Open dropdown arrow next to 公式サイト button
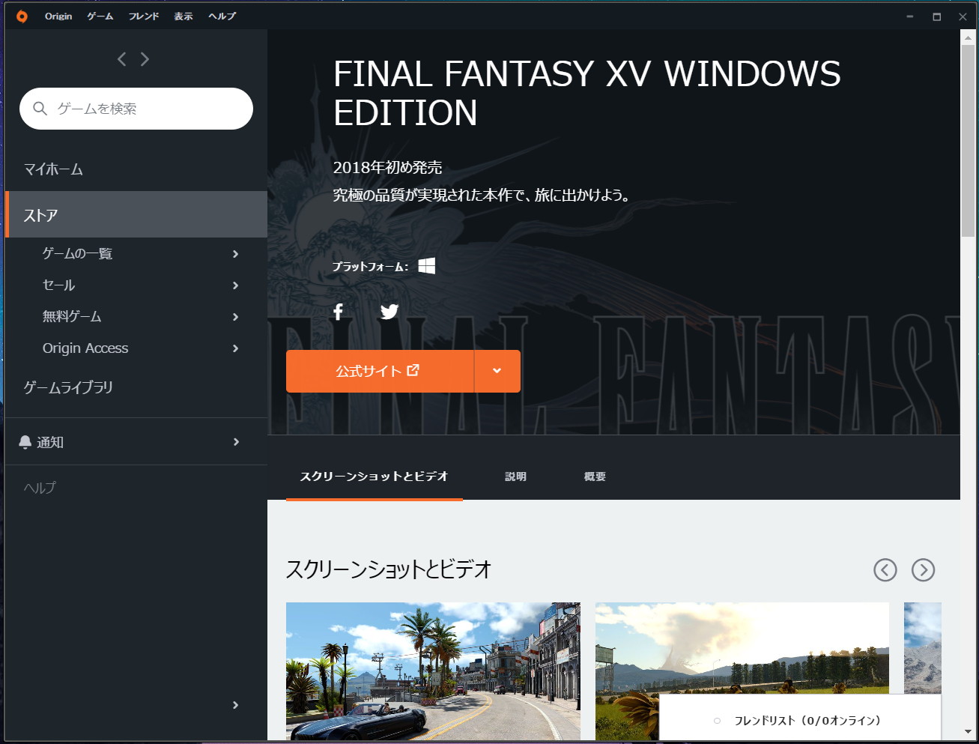This screenshot has width=979, height=744. 497,371
